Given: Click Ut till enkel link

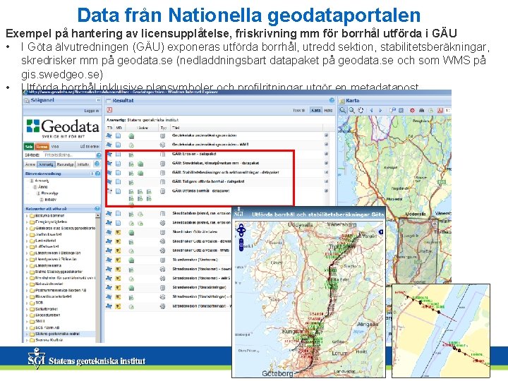Looking at the screenshot, I should coord(90,147).
